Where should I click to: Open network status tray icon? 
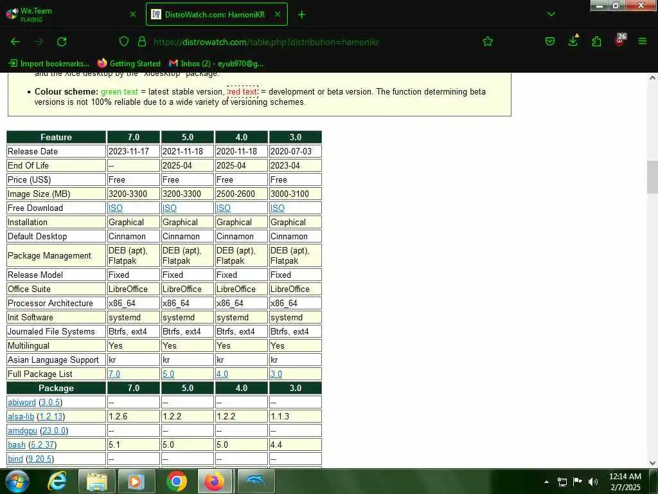(562, 482)
